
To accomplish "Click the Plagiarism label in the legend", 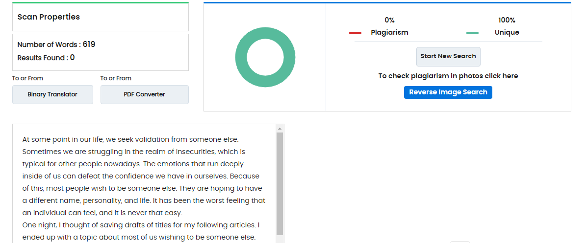I will (x=389, y=32).
